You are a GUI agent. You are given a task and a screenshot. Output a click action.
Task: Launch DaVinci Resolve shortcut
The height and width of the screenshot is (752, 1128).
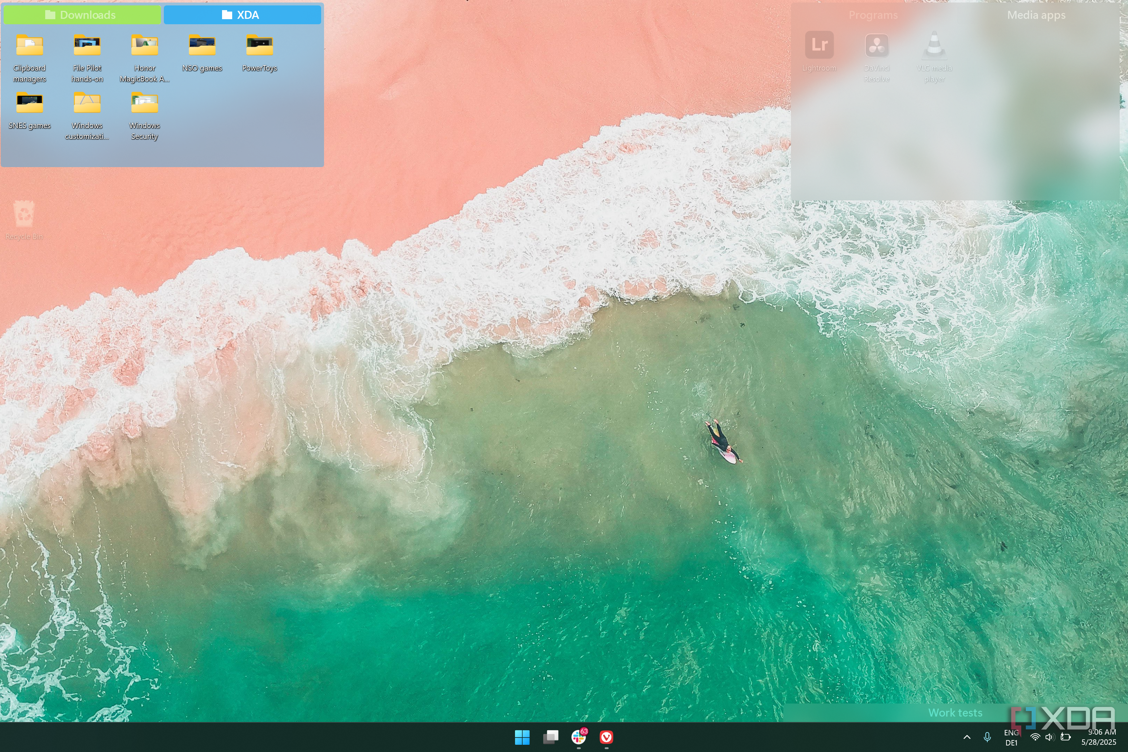877,58
